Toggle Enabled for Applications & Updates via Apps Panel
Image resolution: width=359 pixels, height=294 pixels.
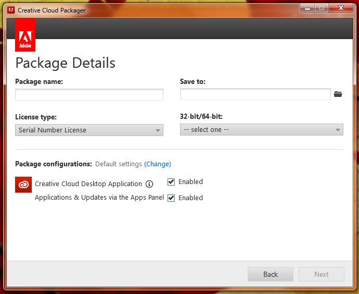click(x=171, y=198)
